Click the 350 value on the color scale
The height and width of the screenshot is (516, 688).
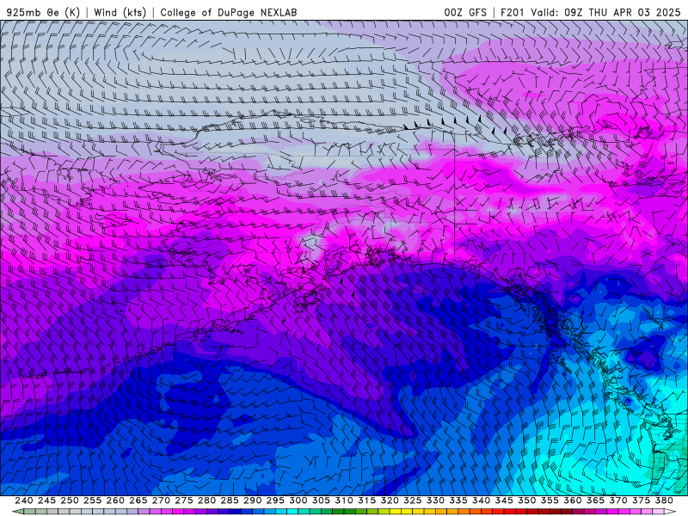pos(526,501)
